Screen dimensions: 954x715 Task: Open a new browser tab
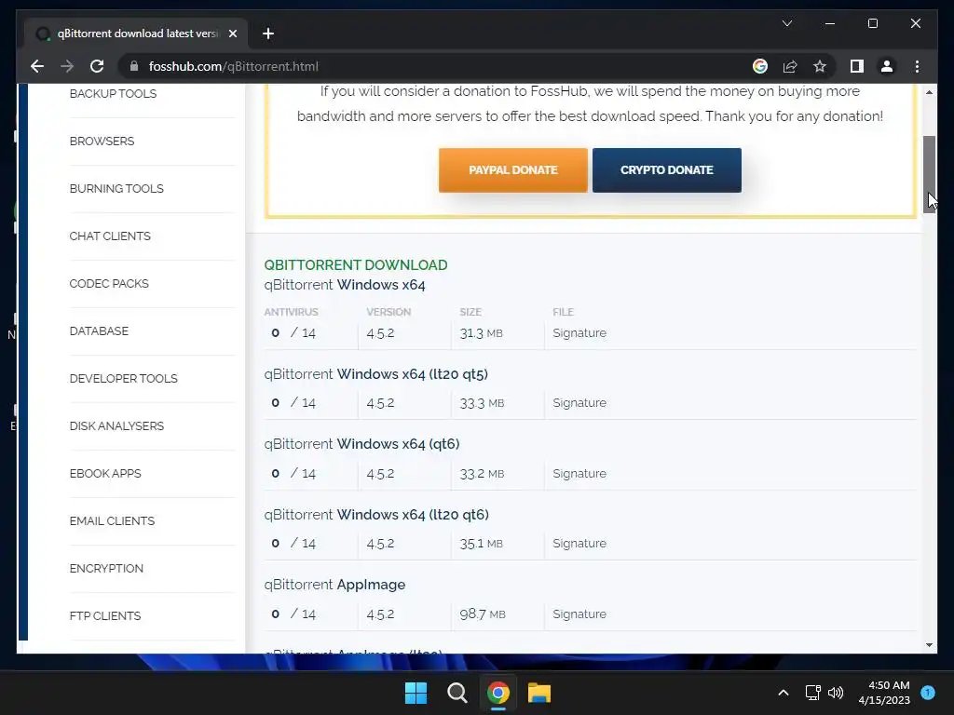(268, 34)
